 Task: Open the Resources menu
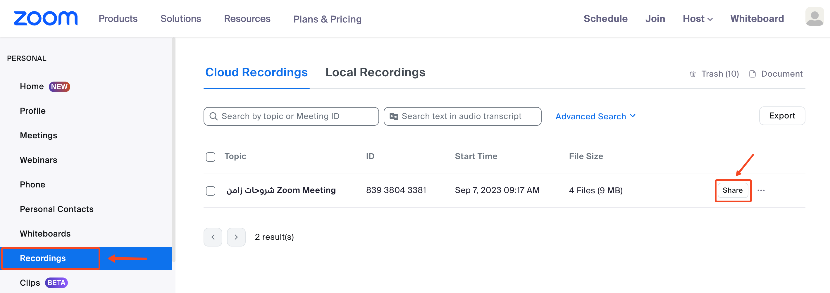pyautogui.click(x=247, y=19)
